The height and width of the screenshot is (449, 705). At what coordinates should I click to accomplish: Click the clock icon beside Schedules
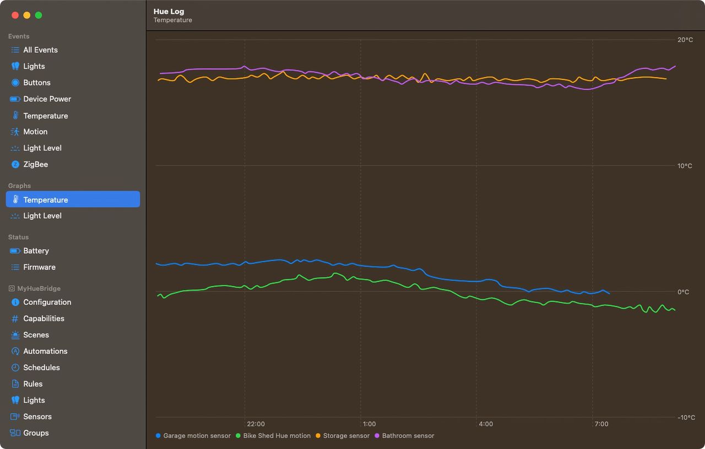(x=15, y=367)
